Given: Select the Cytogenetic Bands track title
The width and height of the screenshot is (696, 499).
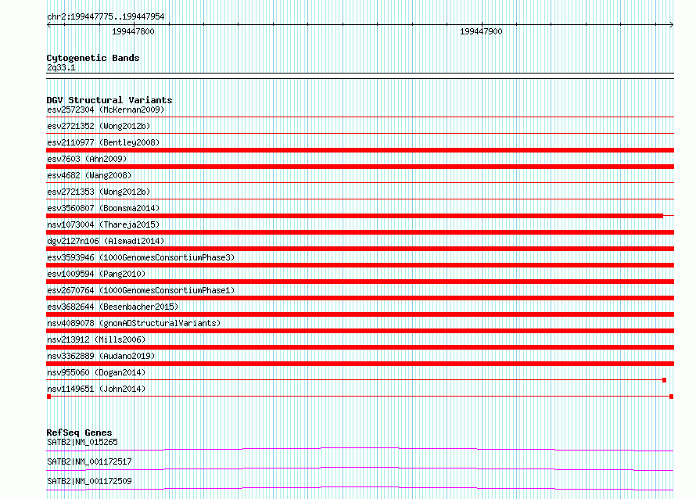Looking at the screenshot, I should tap(93, 58).
